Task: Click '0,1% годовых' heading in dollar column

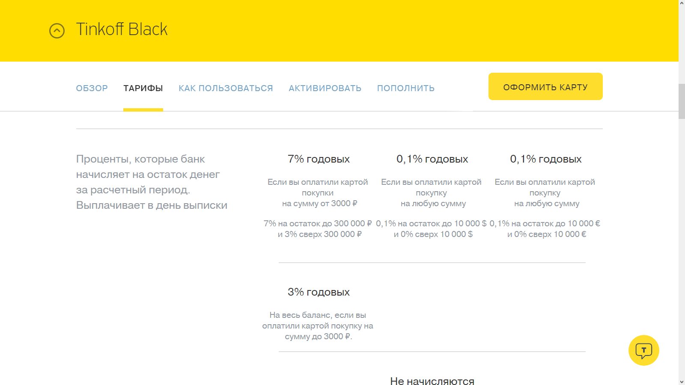Action: (x=432, y=159)
